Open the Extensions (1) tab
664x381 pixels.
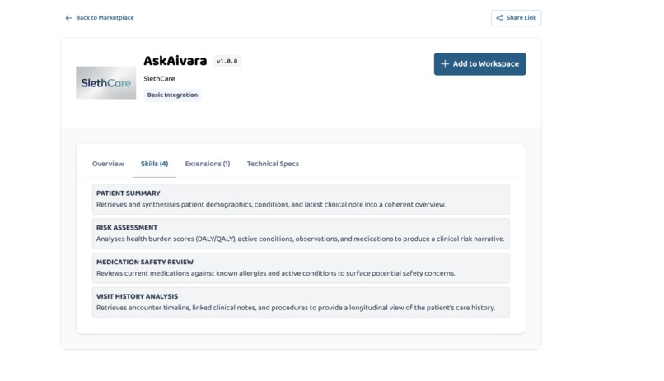pos(208,164)
